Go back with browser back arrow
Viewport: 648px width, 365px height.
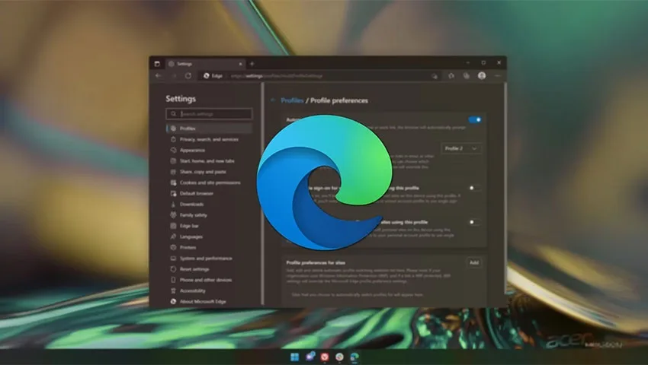[159, 76]
